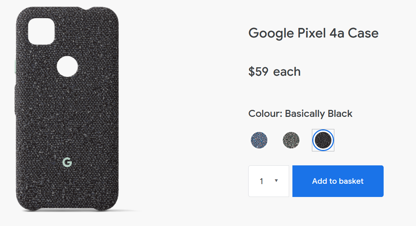Click the mint green power button on the case edge
The height and width of the screenshot is (226, 416).
15,67
